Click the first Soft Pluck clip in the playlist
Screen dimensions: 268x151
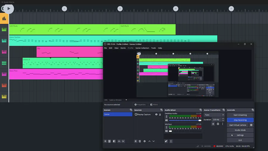point(65,30)
